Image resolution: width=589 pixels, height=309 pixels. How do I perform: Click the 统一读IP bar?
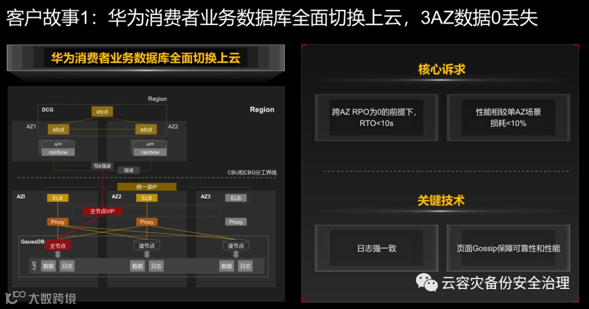point(147,186)
